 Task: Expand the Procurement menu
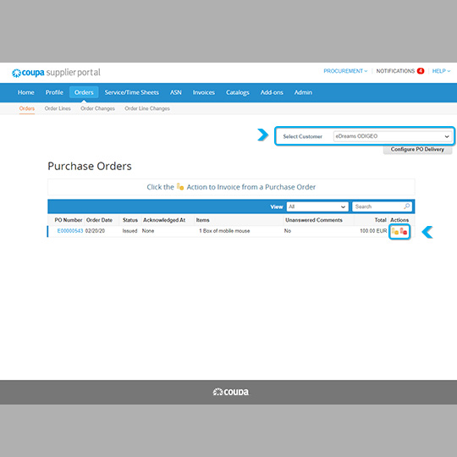[x=345, y=71]
